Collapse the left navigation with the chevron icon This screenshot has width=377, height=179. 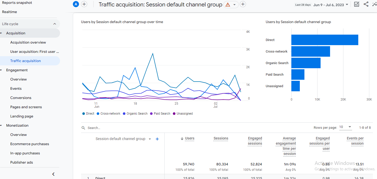tap(53, 174)
